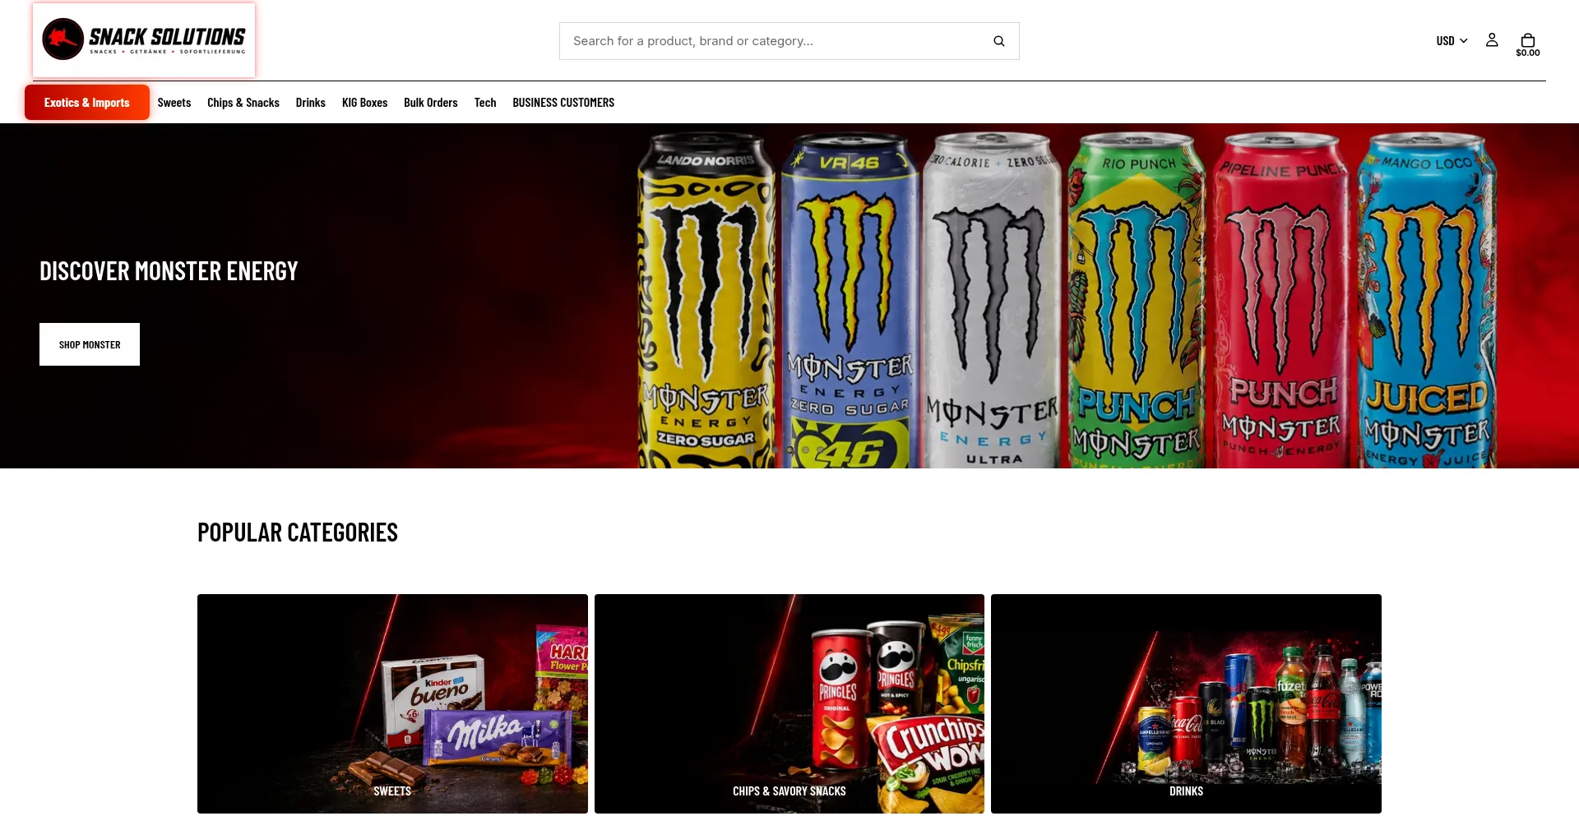Open the Exotics & Imports menu
The height and width of the screenshot is (816, 1579).
(x=87, y=103)
